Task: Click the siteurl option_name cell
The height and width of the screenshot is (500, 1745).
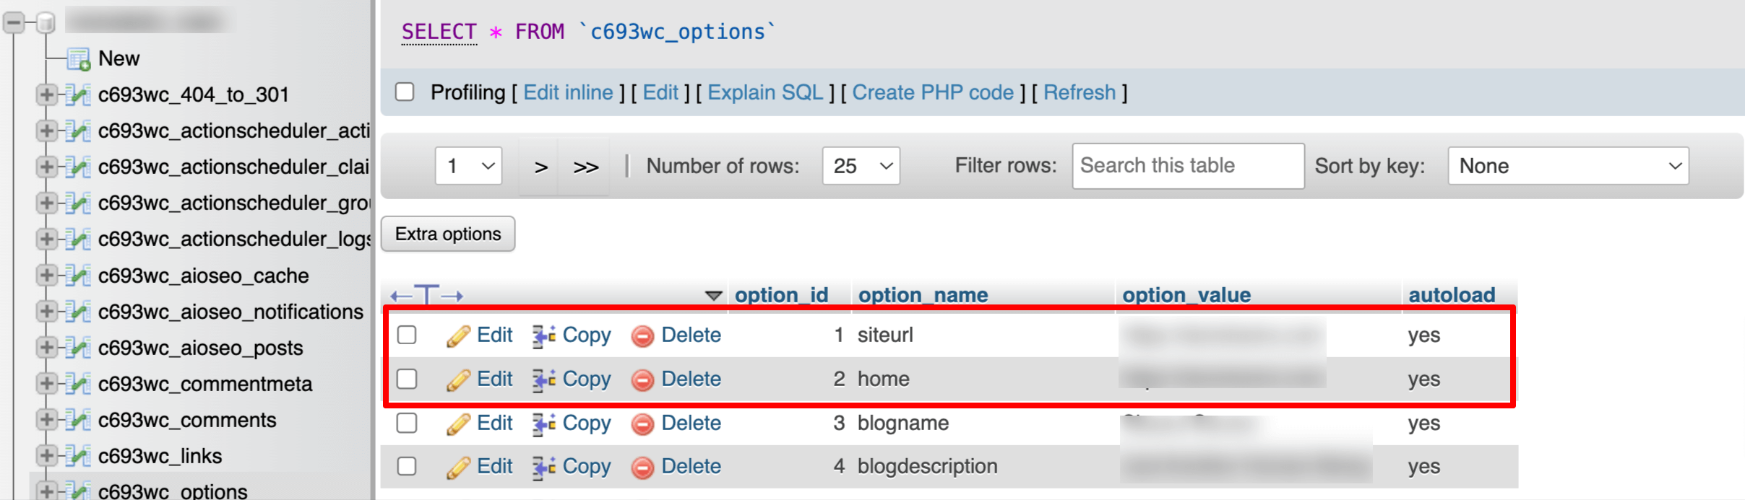Action: (x=885, y=335)
